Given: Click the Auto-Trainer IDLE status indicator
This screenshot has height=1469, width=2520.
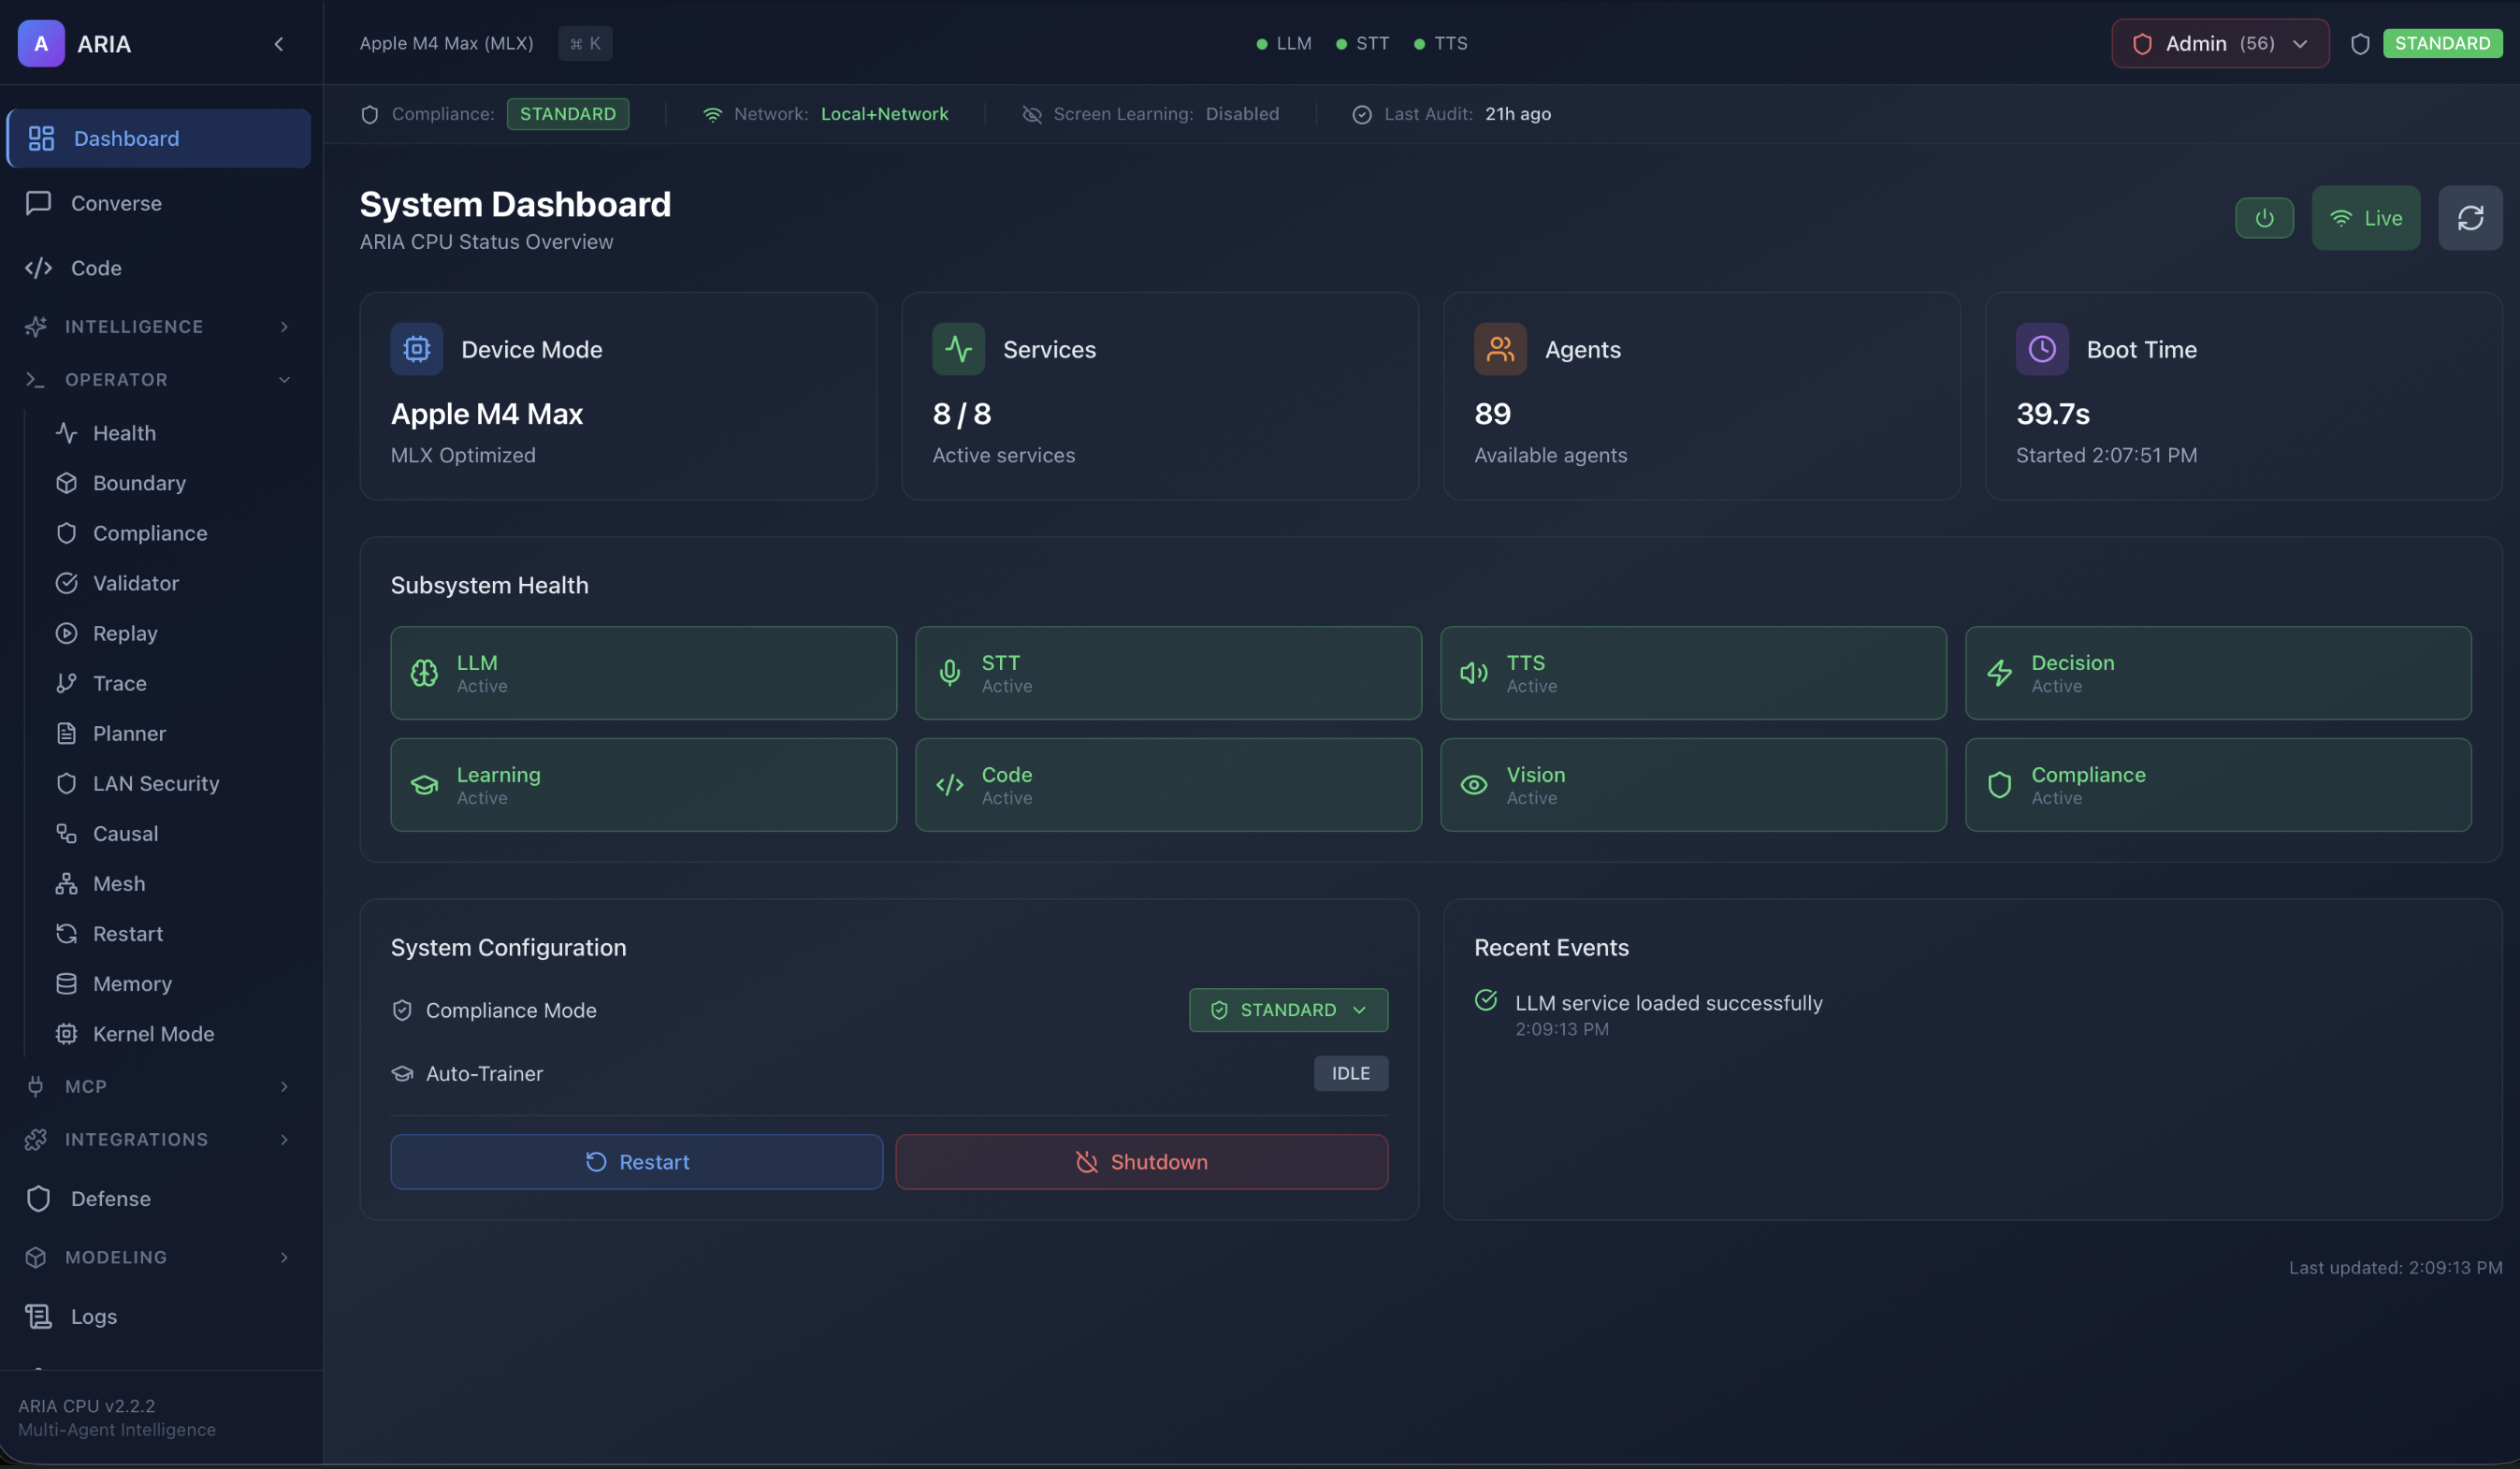Looking at the screenshot, I should (x=1350, y=1073).
